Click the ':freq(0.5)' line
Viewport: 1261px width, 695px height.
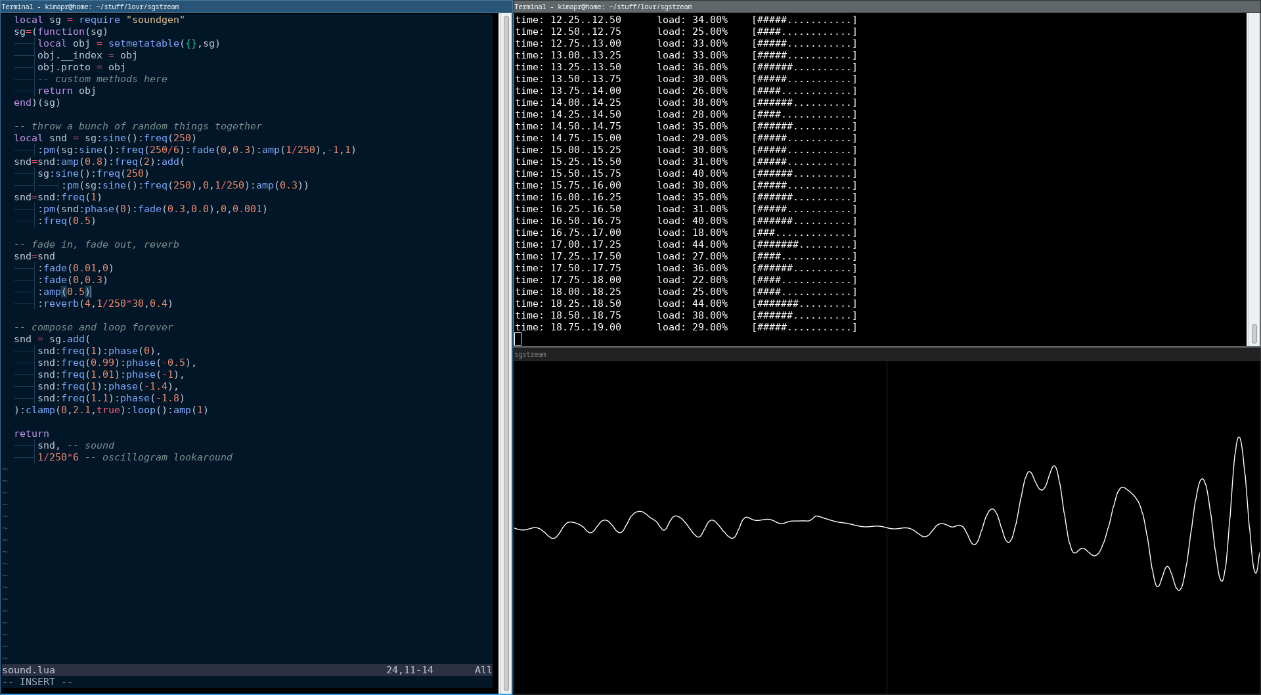tap(66, 221)
